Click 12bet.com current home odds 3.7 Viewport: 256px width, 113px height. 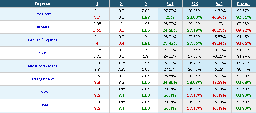pos(97,17)
